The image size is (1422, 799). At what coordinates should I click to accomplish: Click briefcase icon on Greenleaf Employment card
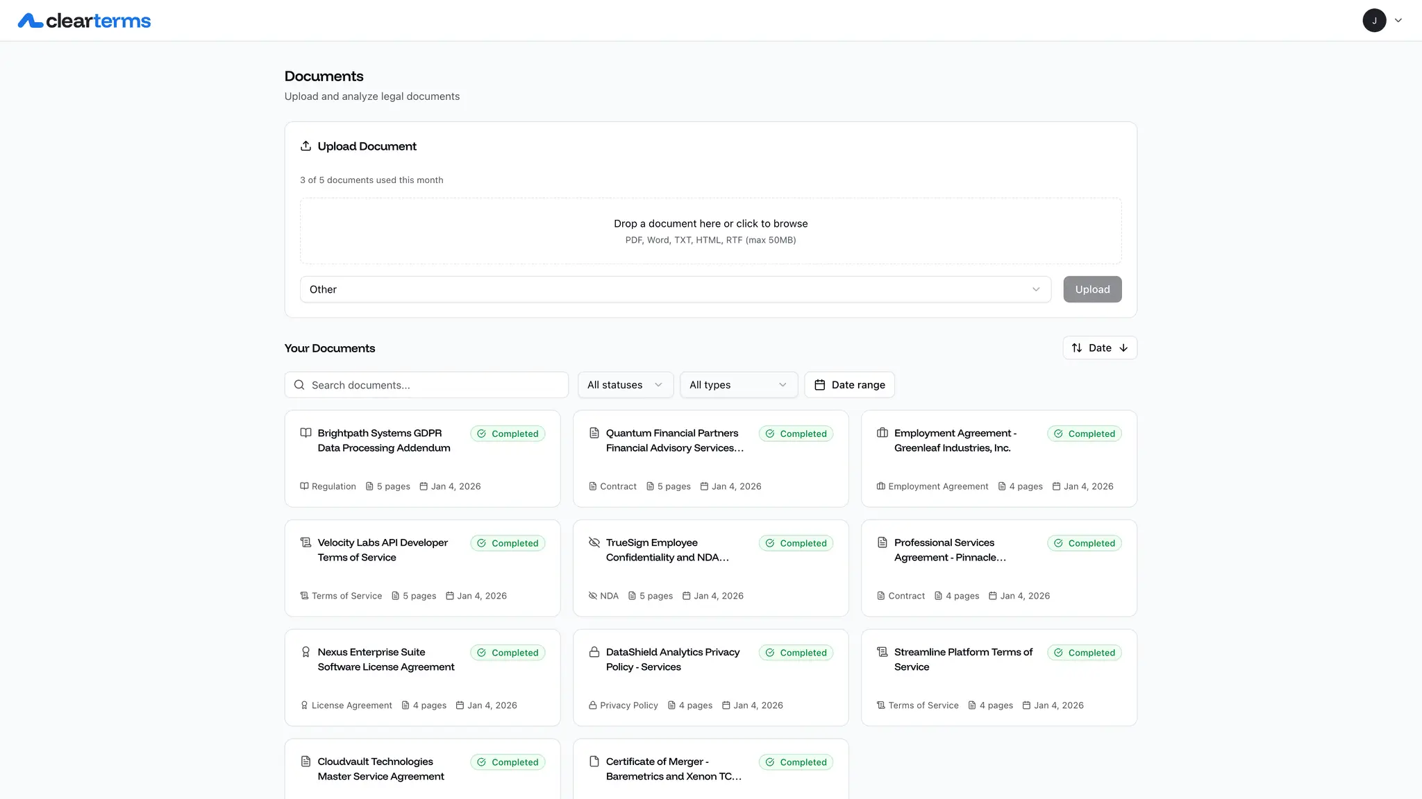coord(883,433)
